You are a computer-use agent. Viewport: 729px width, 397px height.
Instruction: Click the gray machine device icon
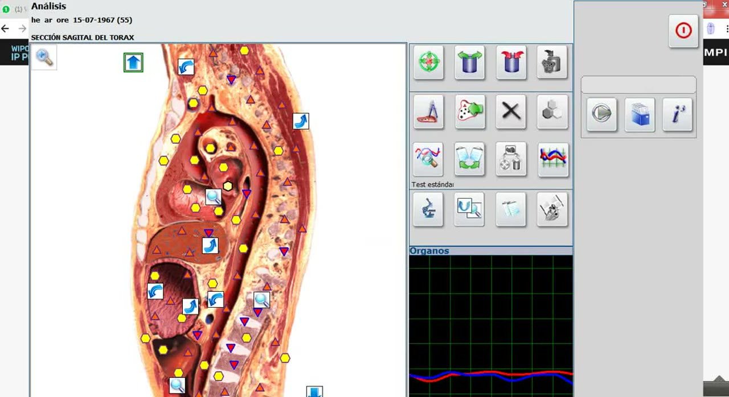tap(552, 62)
